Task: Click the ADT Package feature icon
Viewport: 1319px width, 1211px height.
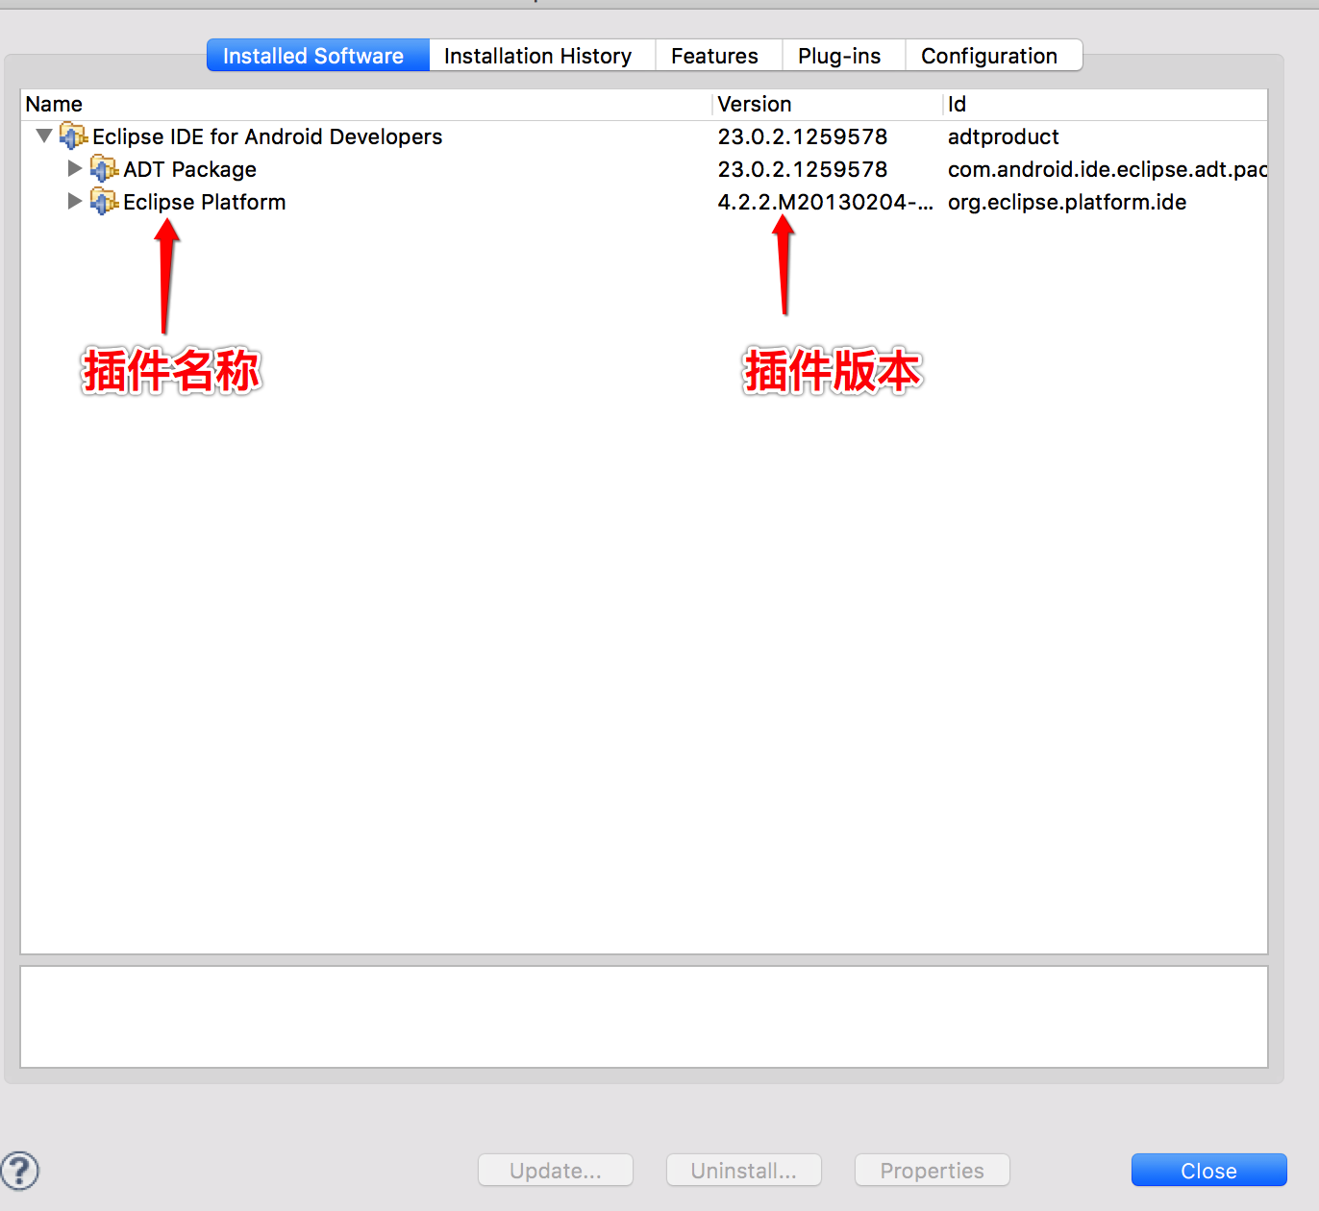Action: click(x=104, y=169)
